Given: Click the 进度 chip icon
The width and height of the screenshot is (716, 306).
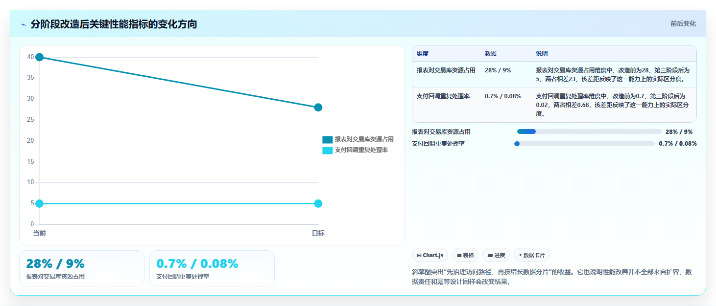Looking at the screenshot, I should pos(490,255).
